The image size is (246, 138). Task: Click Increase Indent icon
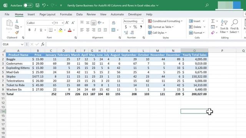(x=105, y=30)
